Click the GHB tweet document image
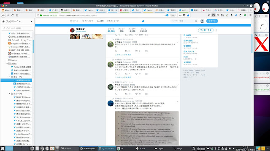The image size is (270, 151). pyautogui.click(x=147, y=128)
